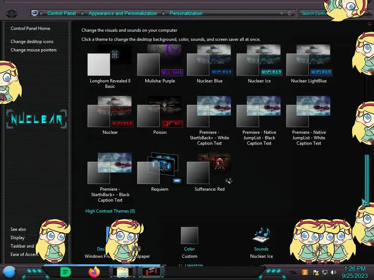Screen dimensions: 374x280
Task: Refresh the Control Panel page
Action: pyautogui.click(x=290, y=13)
